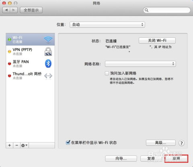
Task: Open the 位置 location dropdown
Action: 107,25
